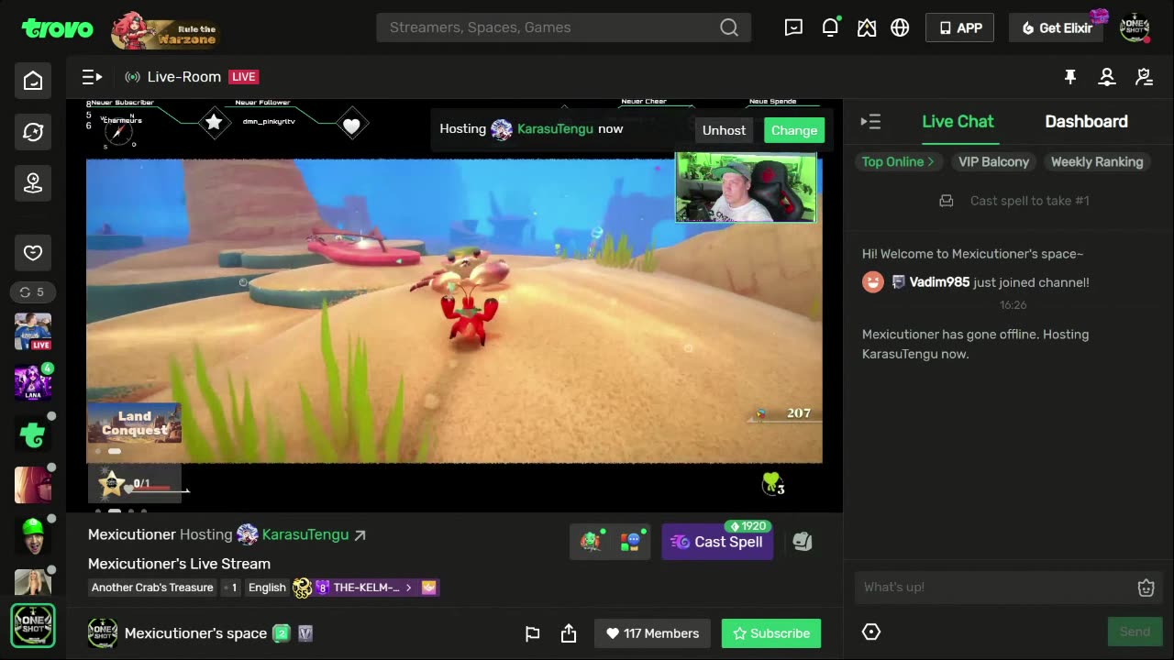1174x660 pixels.
Task: Open the language globe icon
Action: (x=900, y=27)
